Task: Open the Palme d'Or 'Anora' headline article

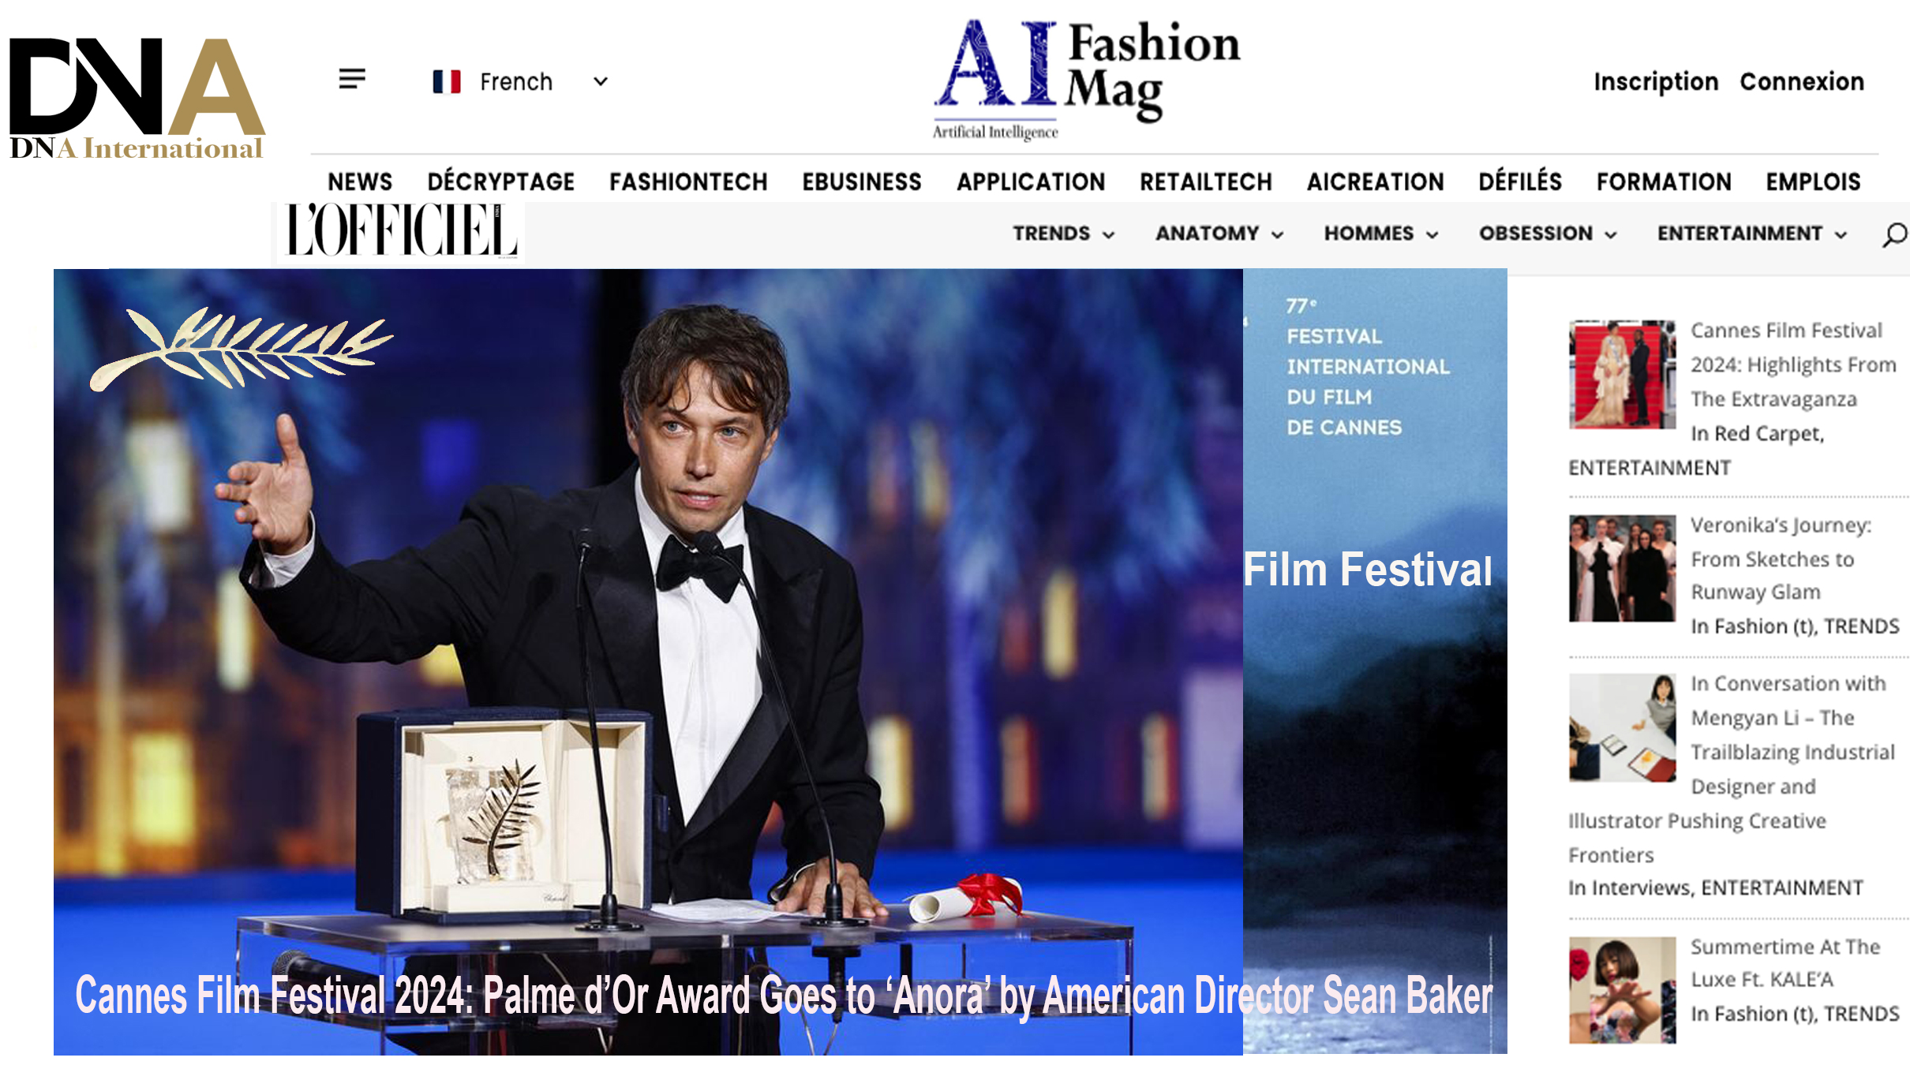Action: pyautogui.click(x=784, y=996)
